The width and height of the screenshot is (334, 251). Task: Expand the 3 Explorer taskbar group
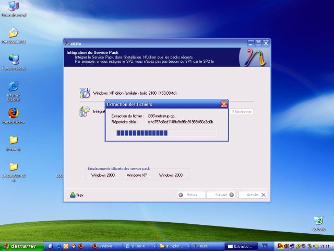tap(174, 246)
